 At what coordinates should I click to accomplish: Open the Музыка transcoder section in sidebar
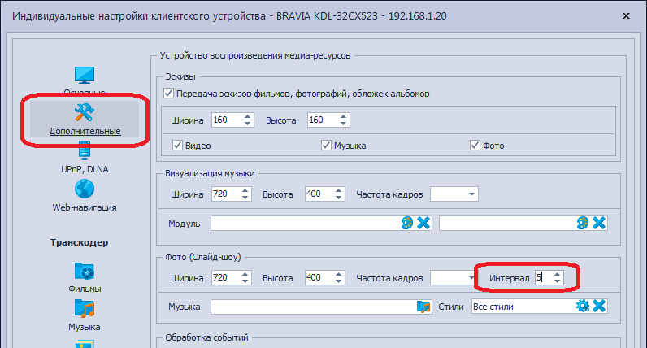tap(85, 315)
